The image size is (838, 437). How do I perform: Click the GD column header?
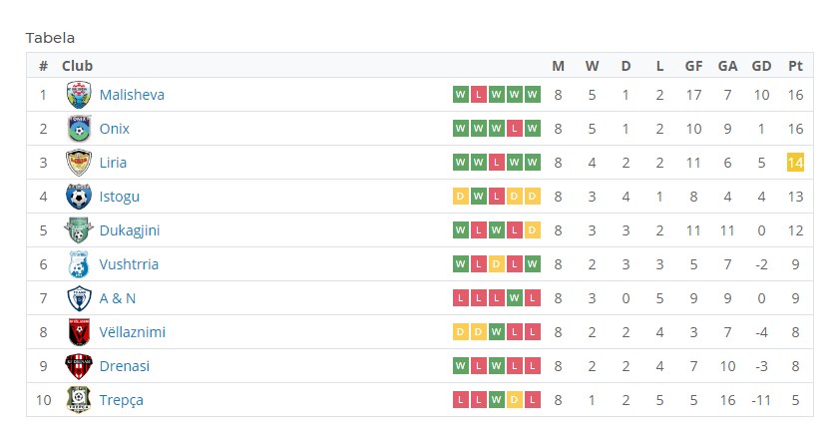[761, 66]
